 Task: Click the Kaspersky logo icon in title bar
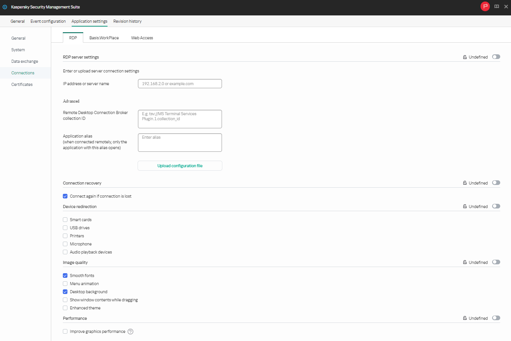[x=5, y=7]
